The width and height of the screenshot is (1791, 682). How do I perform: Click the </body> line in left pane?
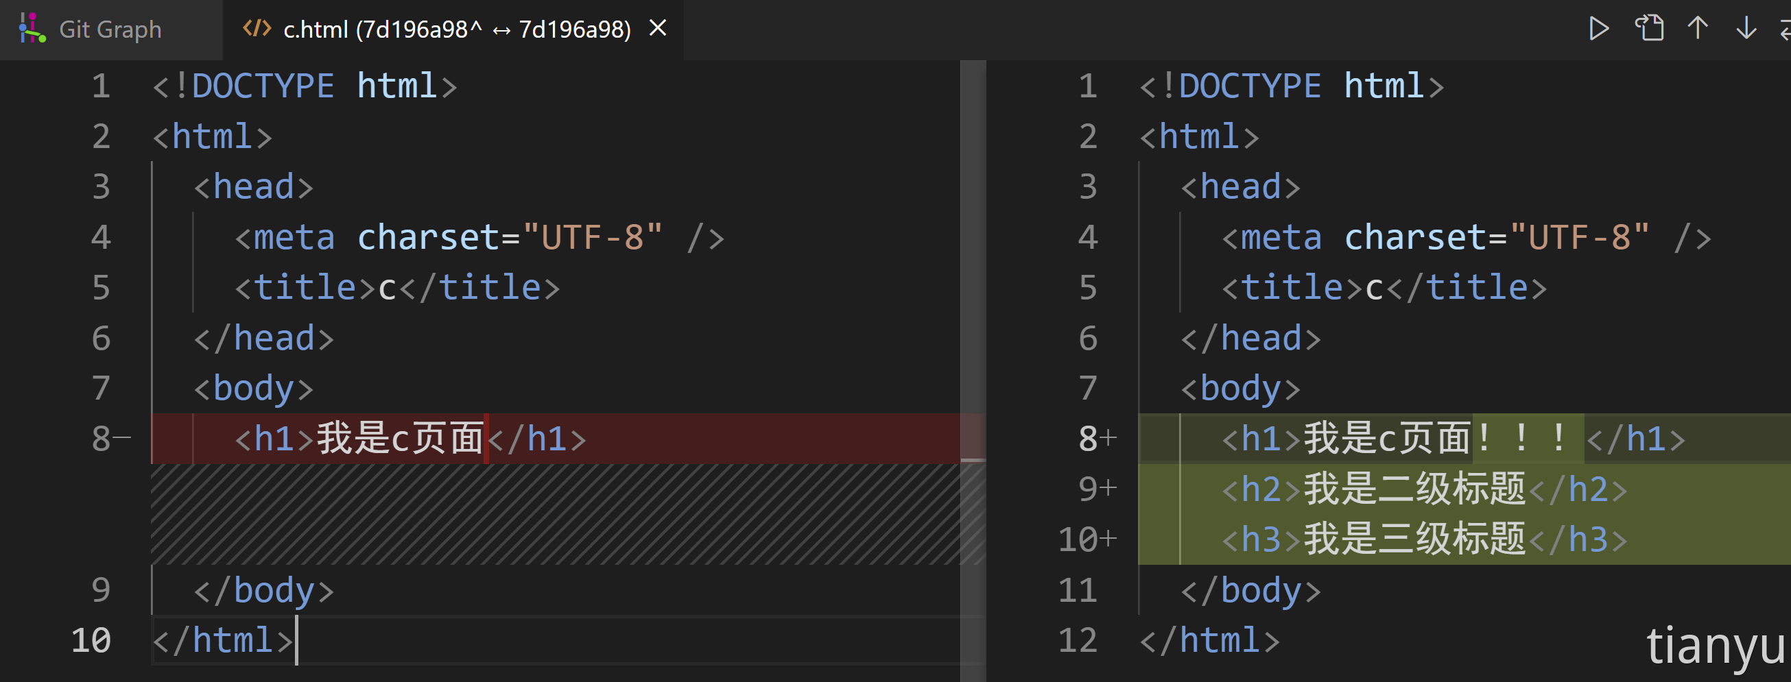point(264,591)
